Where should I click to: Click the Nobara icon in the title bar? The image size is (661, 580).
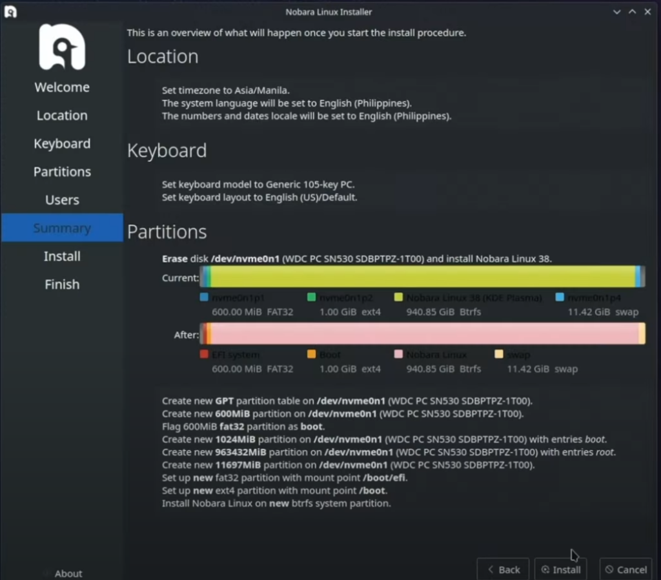click(10, 11)
